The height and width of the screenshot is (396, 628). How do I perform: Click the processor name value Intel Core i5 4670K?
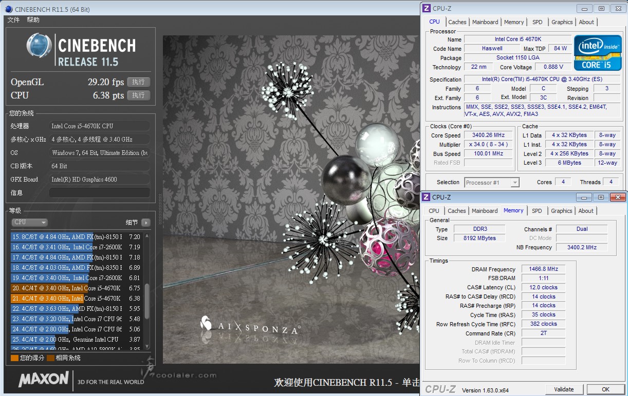518,39
